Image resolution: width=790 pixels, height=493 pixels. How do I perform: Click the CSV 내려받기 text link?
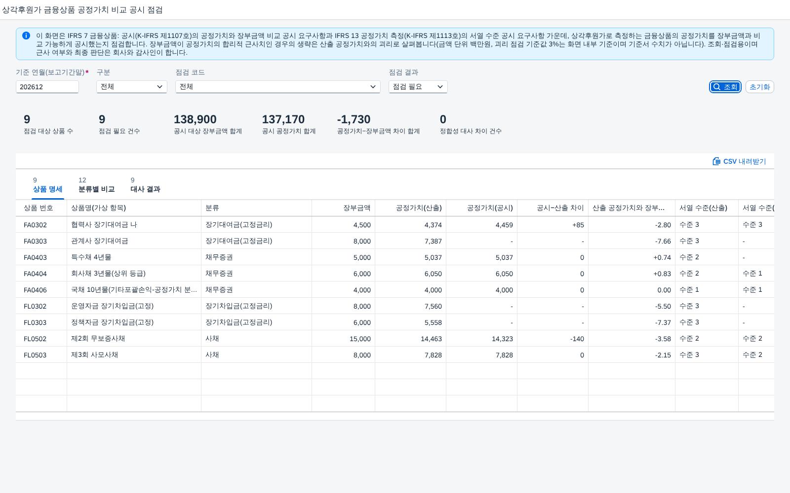tap(745, 161)
